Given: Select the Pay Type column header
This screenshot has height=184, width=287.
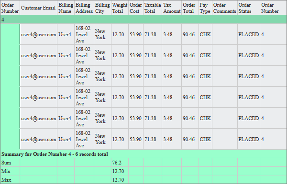Looking at the screenshot, I should [205, 8].
